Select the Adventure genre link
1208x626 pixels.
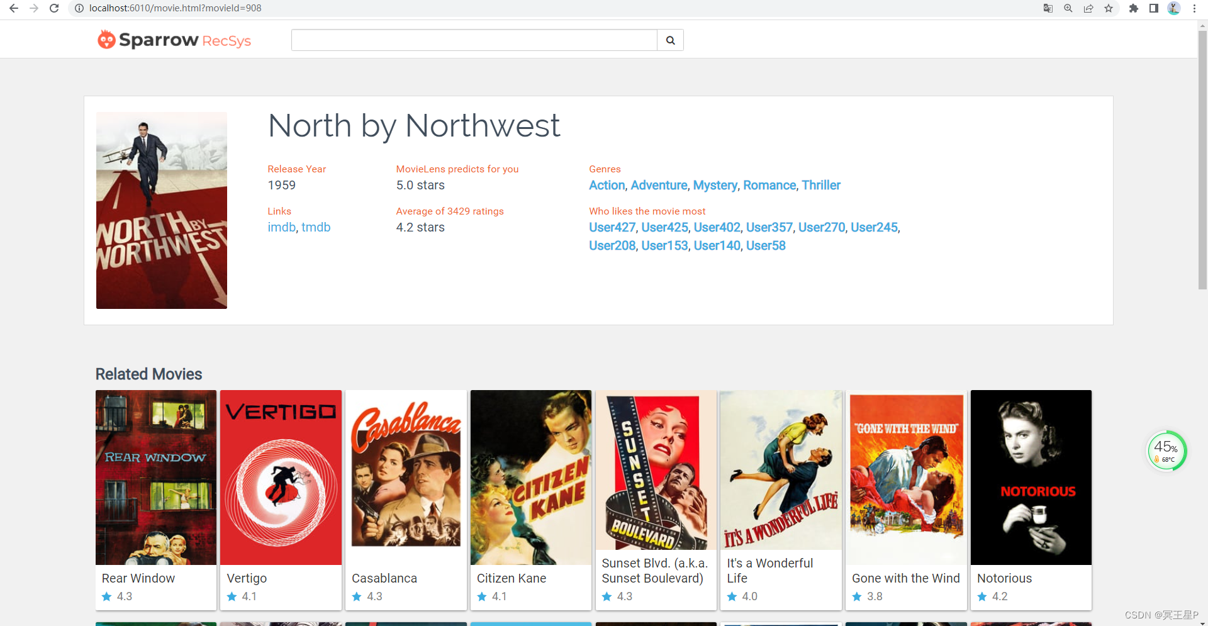tap(659, 185)
